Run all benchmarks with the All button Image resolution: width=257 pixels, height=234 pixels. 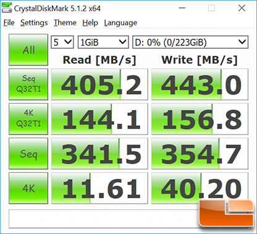click(x=28, y=50)
